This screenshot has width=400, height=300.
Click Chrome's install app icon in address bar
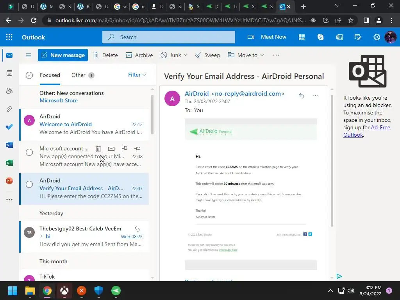pos(326,20)
